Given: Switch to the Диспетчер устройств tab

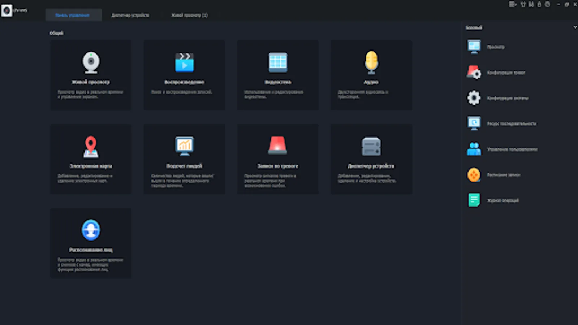Looking at the screenshot, I should pos(130,15).
